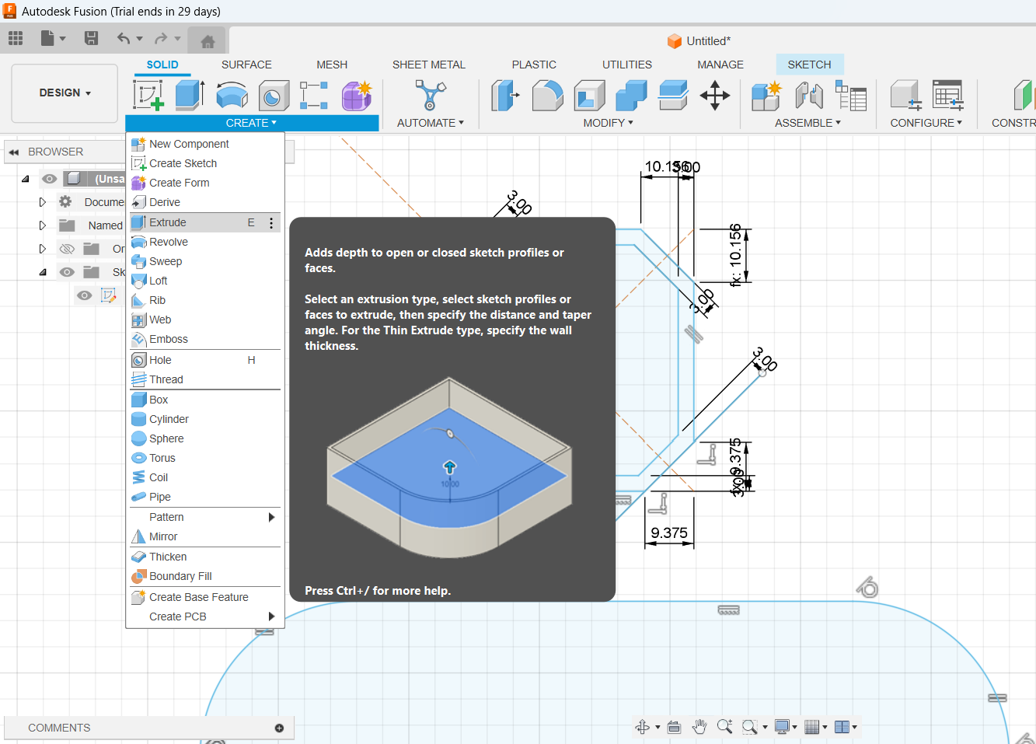Image resolution: width=1036 pixels, height=744 pixels.
Task: Click the Zoom magnifier icon in navigation bar
Action: coord(724,727)
